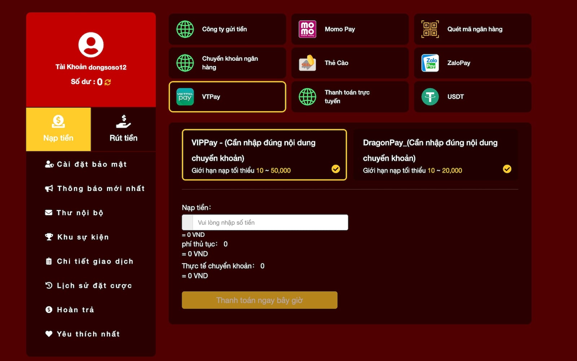Click the USDT Tether logo icon
This screenshot has height=361, width=577.
(x=430, y=97)
